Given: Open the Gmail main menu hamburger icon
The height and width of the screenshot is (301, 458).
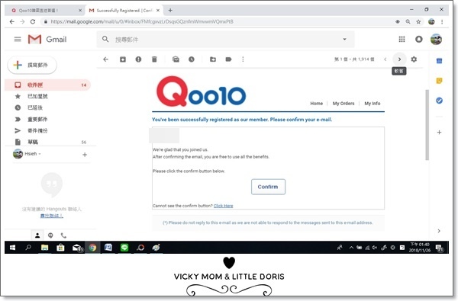Looking at the screenshot, I should tap(18, 39).
